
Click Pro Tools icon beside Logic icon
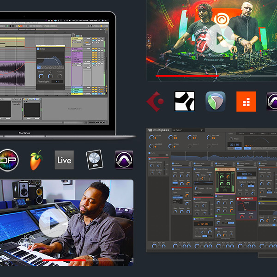[124, 160]
